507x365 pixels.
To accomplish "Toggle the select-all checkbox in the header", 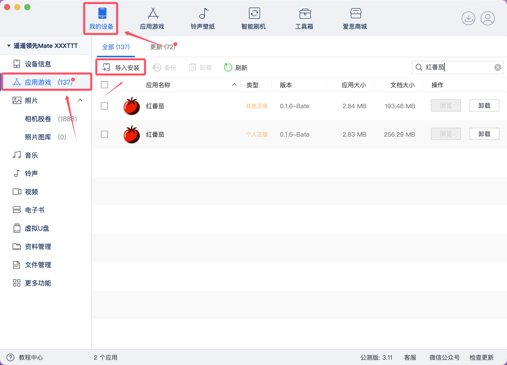I will click(104, 85).
